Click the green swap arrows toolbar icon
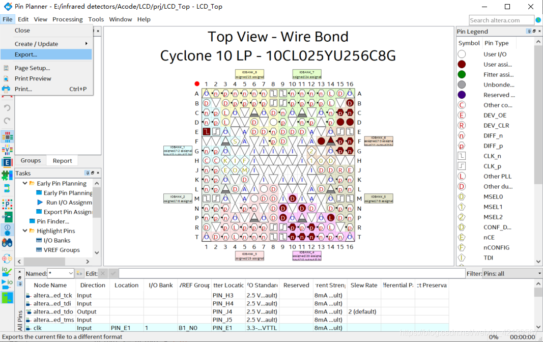 tap(7, 297)
